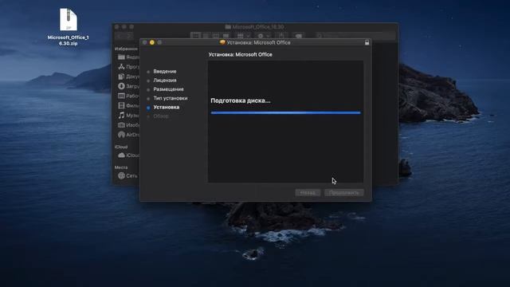510x287 pixels.
Task: Select the Введение installer step
Action: pyautogui.click(x=165, y=71)
